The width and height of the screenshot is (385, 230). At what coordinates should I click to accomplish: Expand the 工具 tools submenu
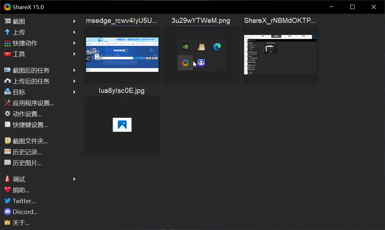click(75, 54)
